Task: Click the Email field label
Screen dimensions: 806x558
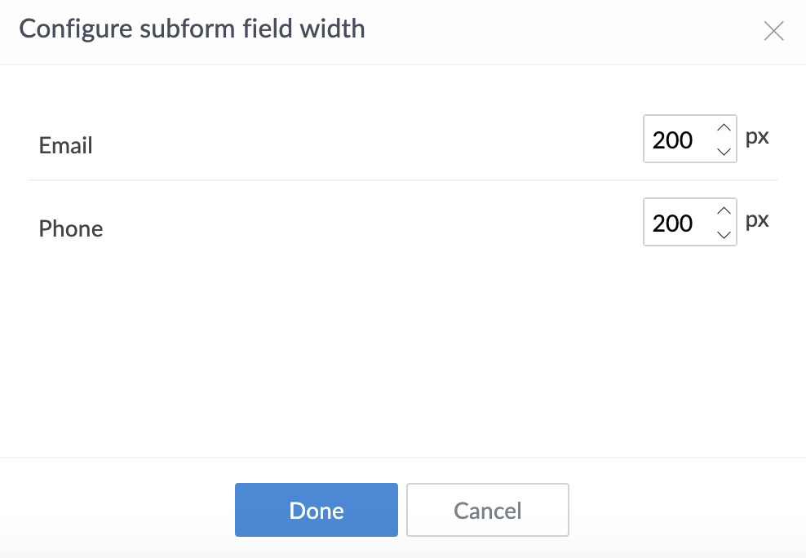Action: pyautogui.click(x=66, y=146)
